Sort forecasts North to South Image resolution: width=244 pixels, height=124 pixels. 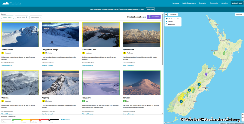pos(22,17)
